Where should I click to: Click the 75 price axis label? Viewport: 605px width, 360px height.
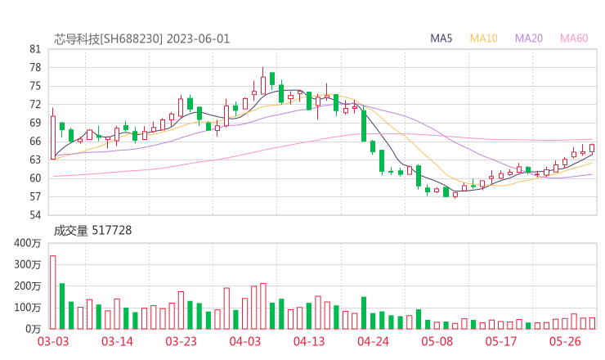coord(35,86)
